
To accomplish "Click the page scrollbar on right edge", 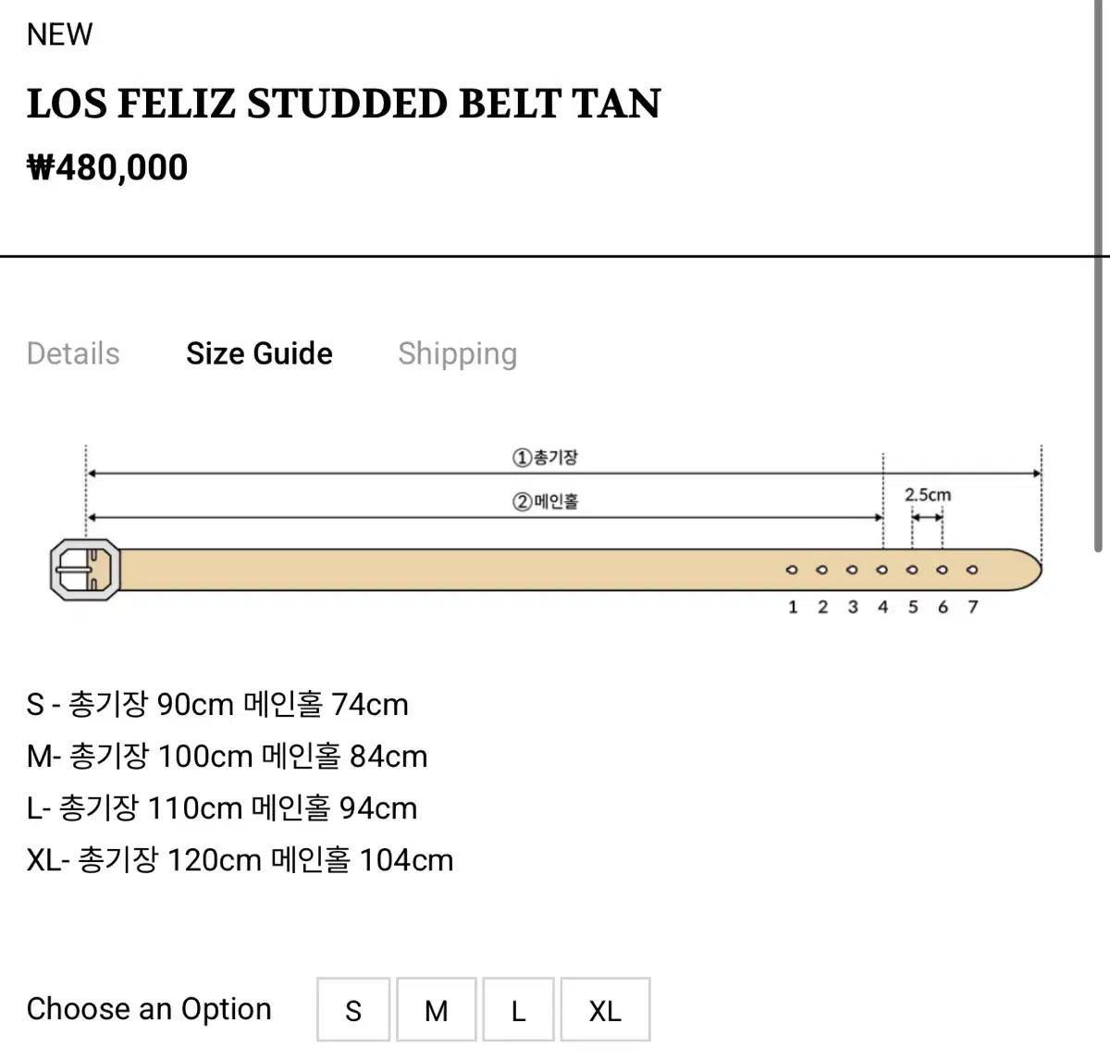I will click(1098, 277).
